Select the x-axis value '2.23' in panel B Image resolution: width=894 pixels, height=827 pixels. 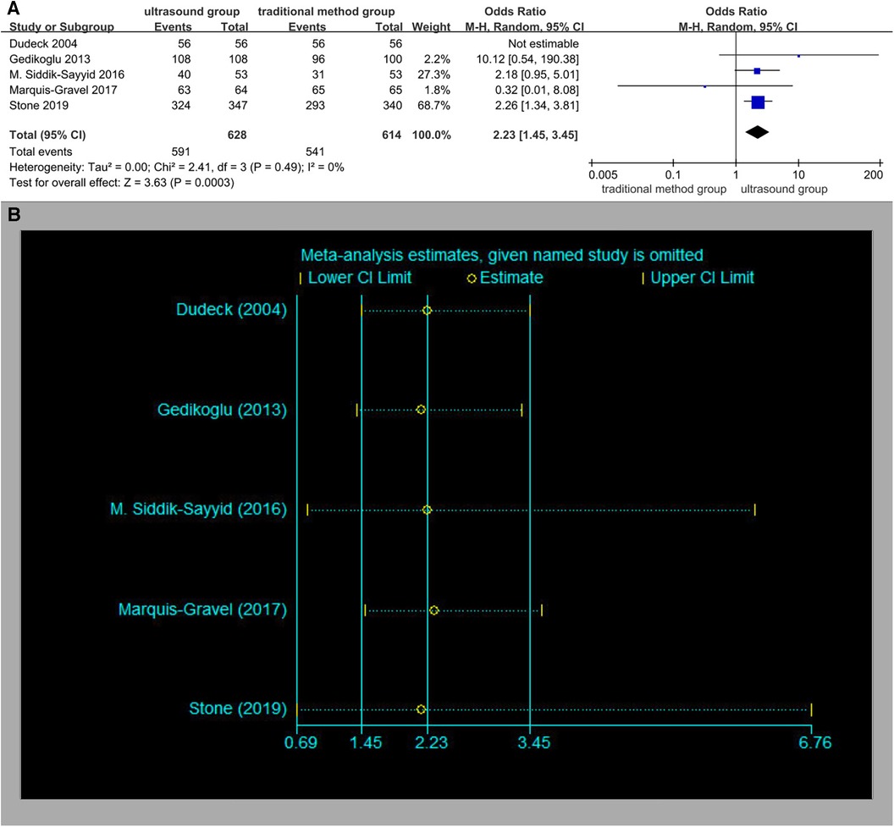431,742
